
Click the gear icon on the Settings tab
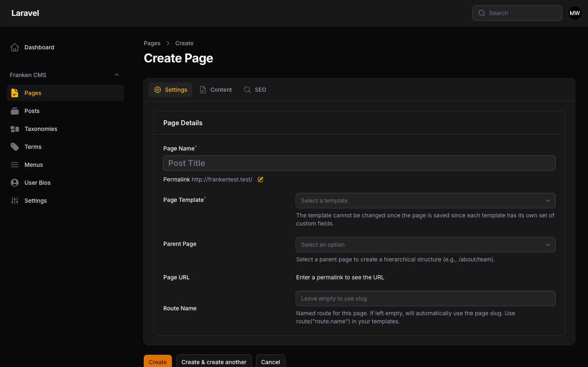158,90
